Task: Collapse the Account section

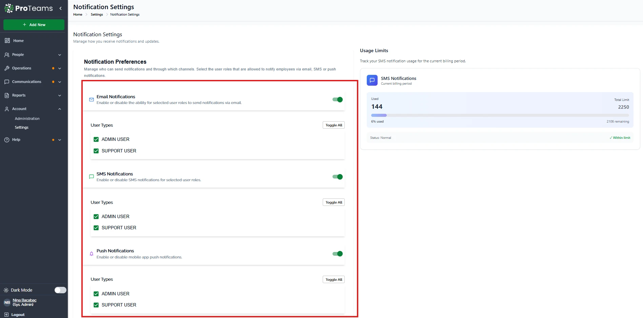Action: click(60, 109)
